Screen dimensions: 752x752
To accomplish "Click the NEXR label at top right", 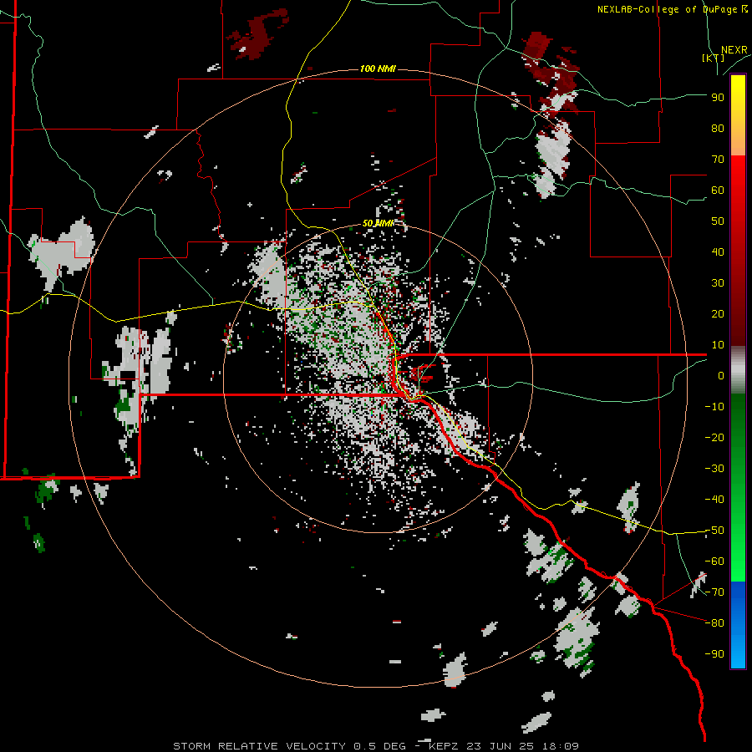I will click(x=734, y=50).
